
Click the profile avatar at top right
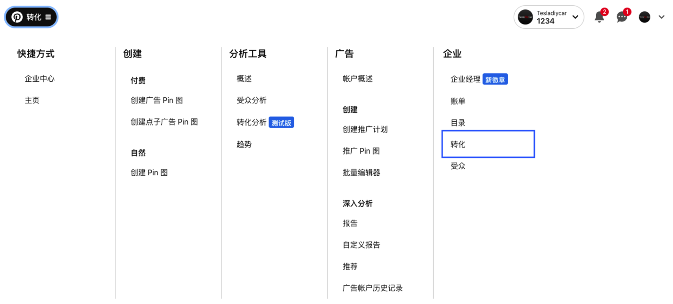644,17
